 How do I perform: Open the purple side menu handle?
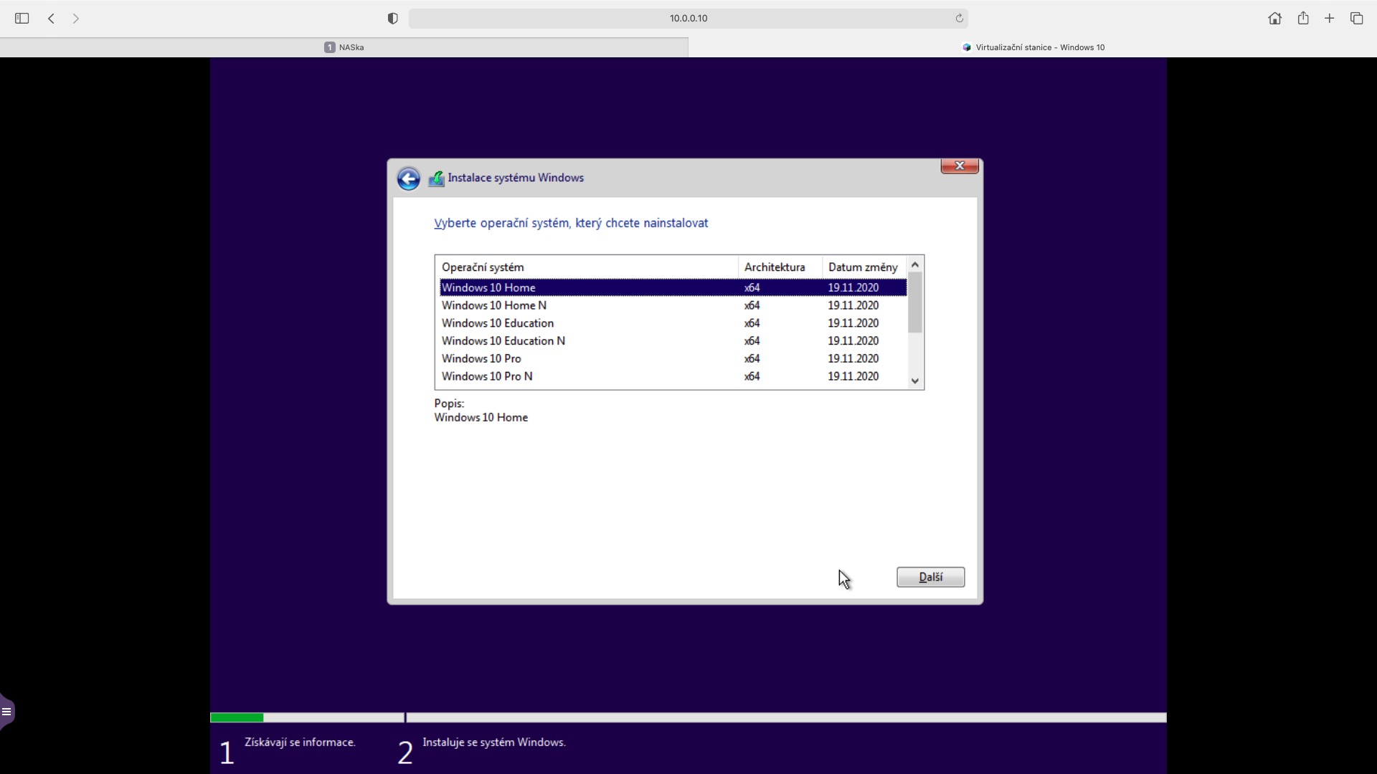pos(6,712)
